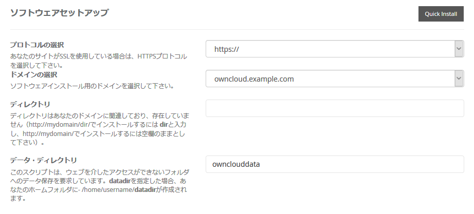Image resolution: width=474 pixels, height=214 pixels.
Task: Open the https:// protocol dropdown
Action: click(x=329, y=49)
